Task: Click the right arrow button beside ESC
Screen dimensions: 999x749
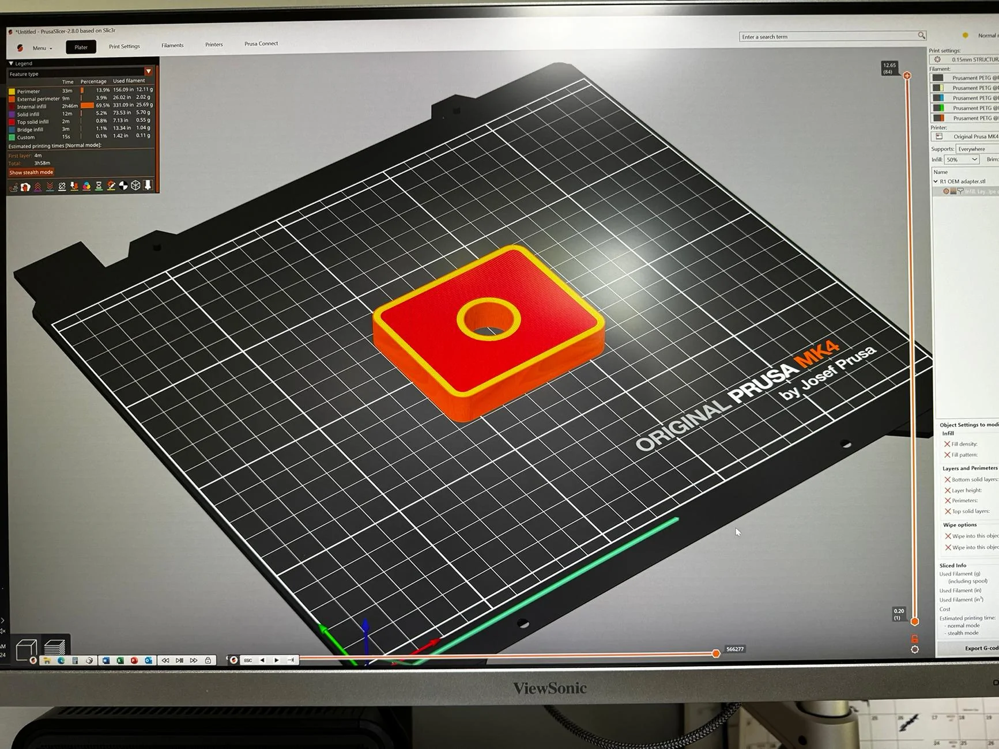Action: coord(277,660)
